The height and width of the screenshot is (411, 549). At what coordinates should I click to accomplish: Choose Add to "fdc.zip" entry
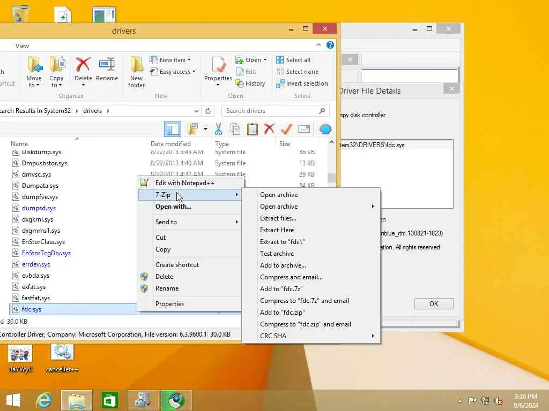pyautogui.click(x=311, y=313)
